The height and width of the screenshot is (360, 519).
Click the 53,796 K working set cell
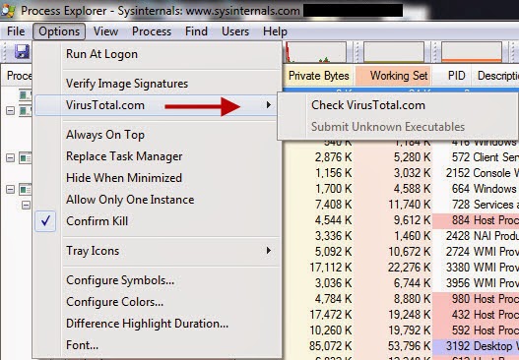410,346
